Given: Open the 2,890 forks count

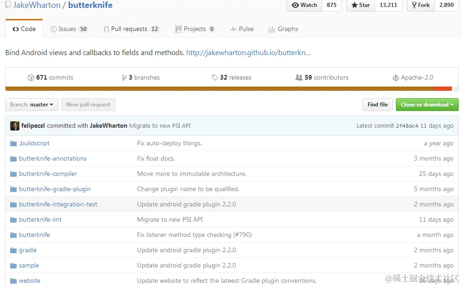Looking at the screenshot, I should coord(446,5).
